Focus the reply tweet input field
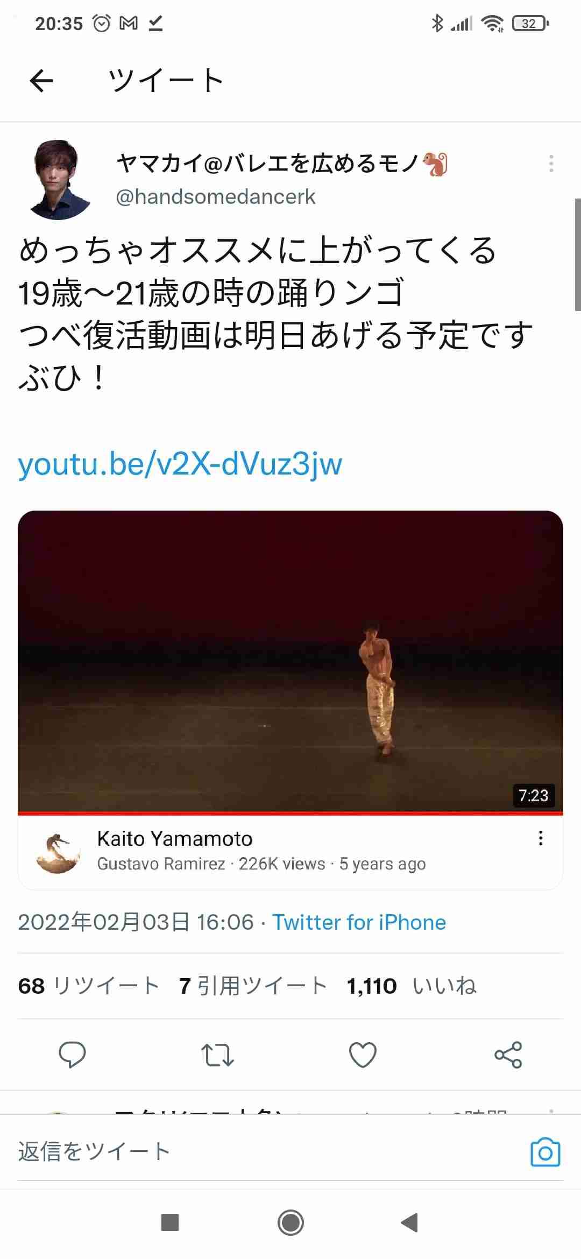This screenshot has width=581, height=1259. [x=269, y=1152]
